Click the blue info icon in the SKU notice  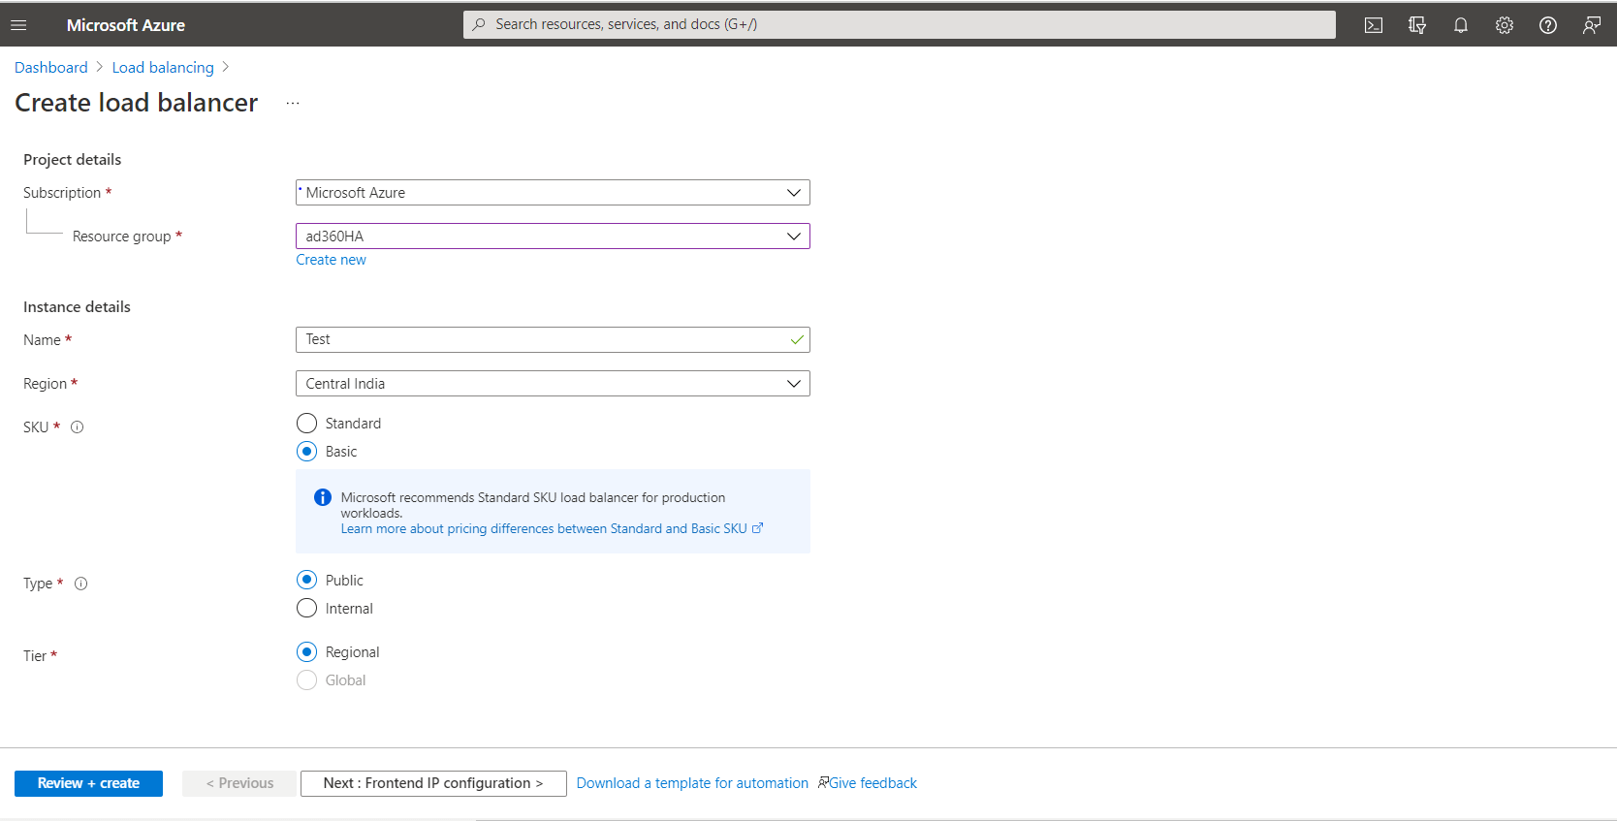coord(323,497)
